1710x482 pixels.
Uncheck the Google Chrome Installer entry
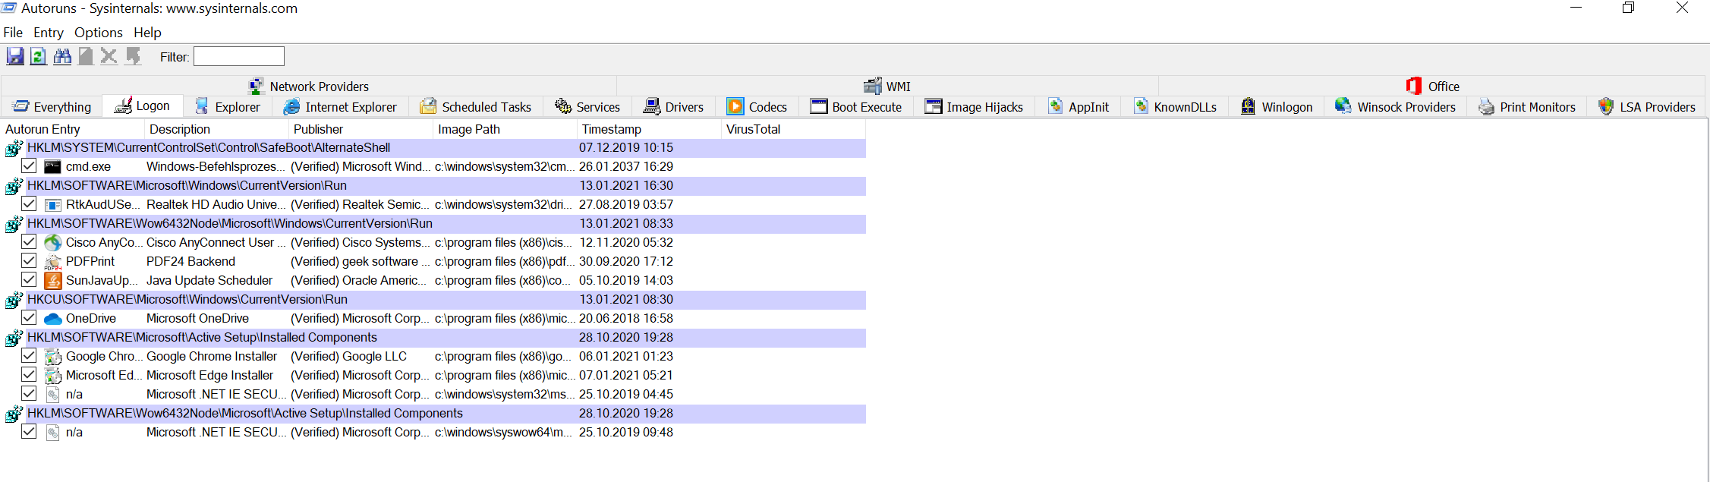(29, 355)
